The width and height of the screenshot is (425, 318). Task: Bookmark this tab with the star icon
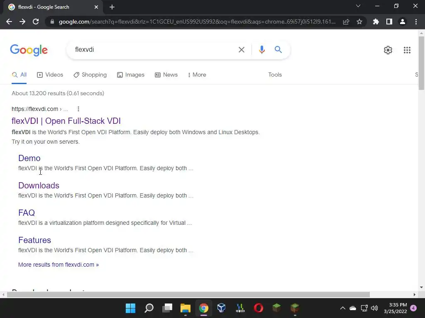click(359, 22)
